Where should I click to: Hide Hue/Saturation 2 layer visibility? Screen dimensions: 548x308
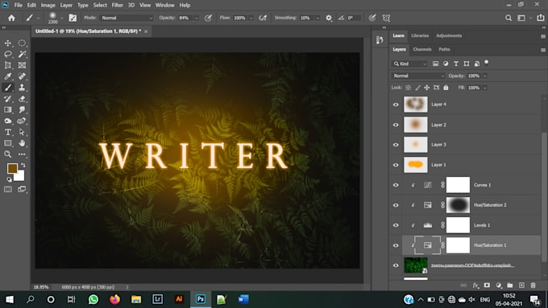396,205
